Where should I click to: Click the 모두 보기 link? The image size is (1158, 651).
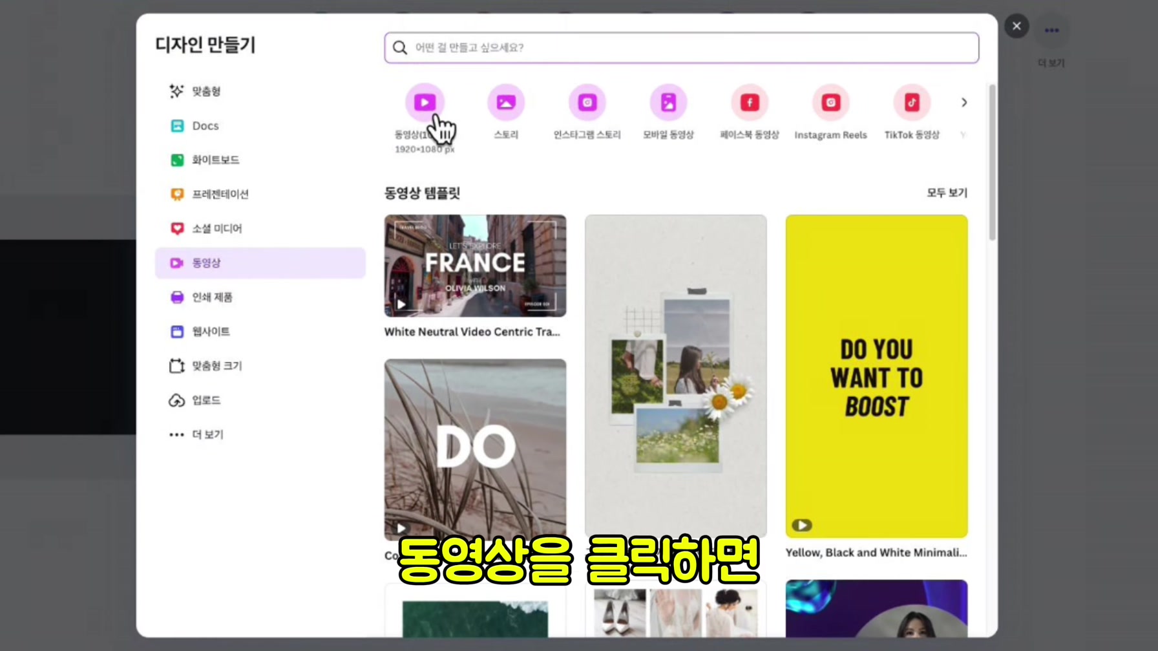[x=947, y=193]
